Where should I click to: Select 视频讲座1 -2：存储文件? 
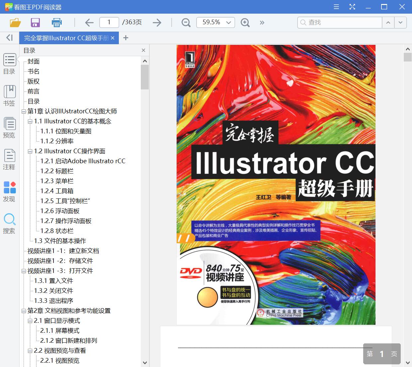[x=60, y=261]
